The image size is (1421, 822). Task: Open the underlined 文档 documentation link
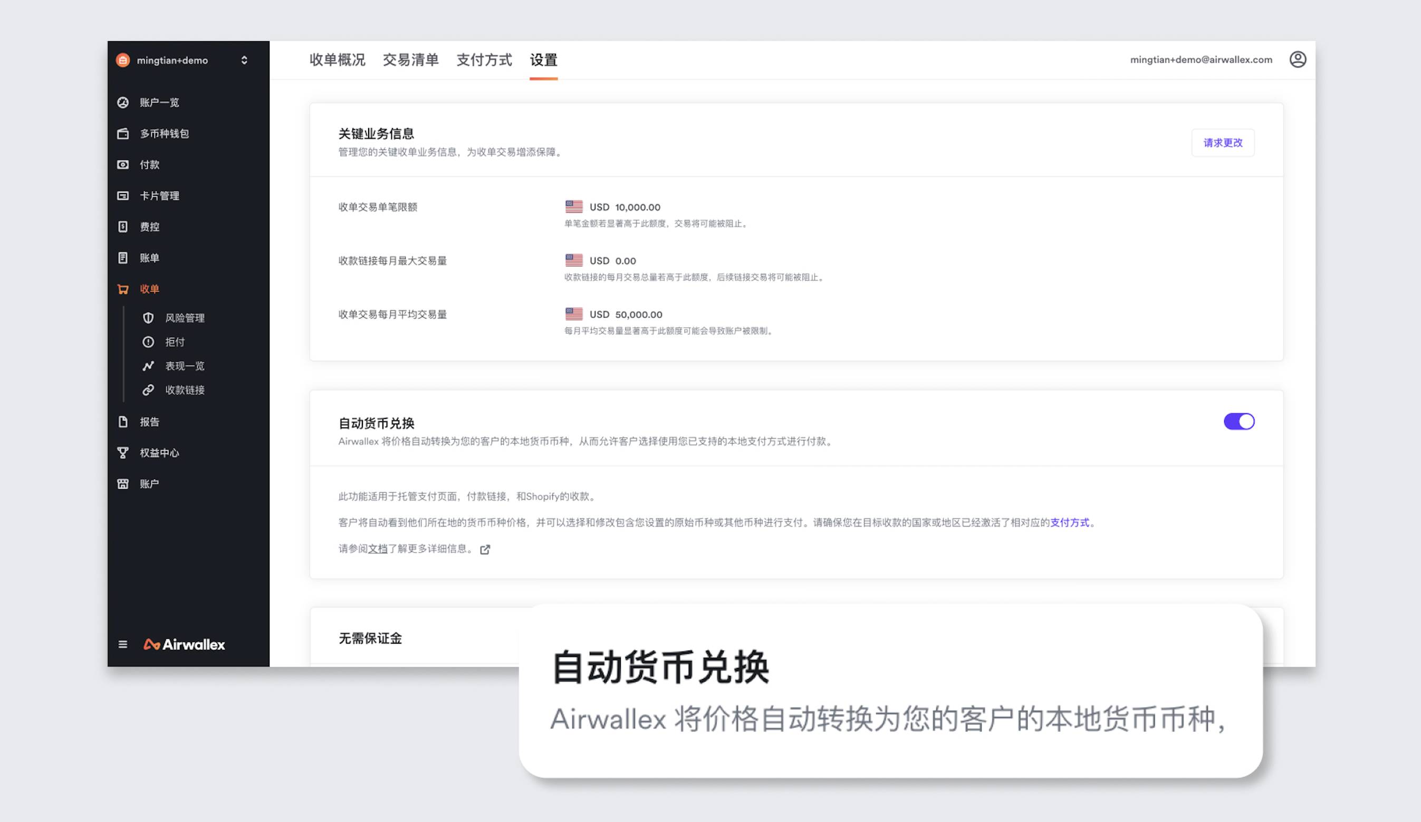378,549
